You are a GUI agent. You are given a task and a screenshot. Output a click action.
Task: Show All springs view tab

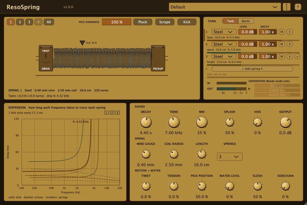tap(49, 22)
